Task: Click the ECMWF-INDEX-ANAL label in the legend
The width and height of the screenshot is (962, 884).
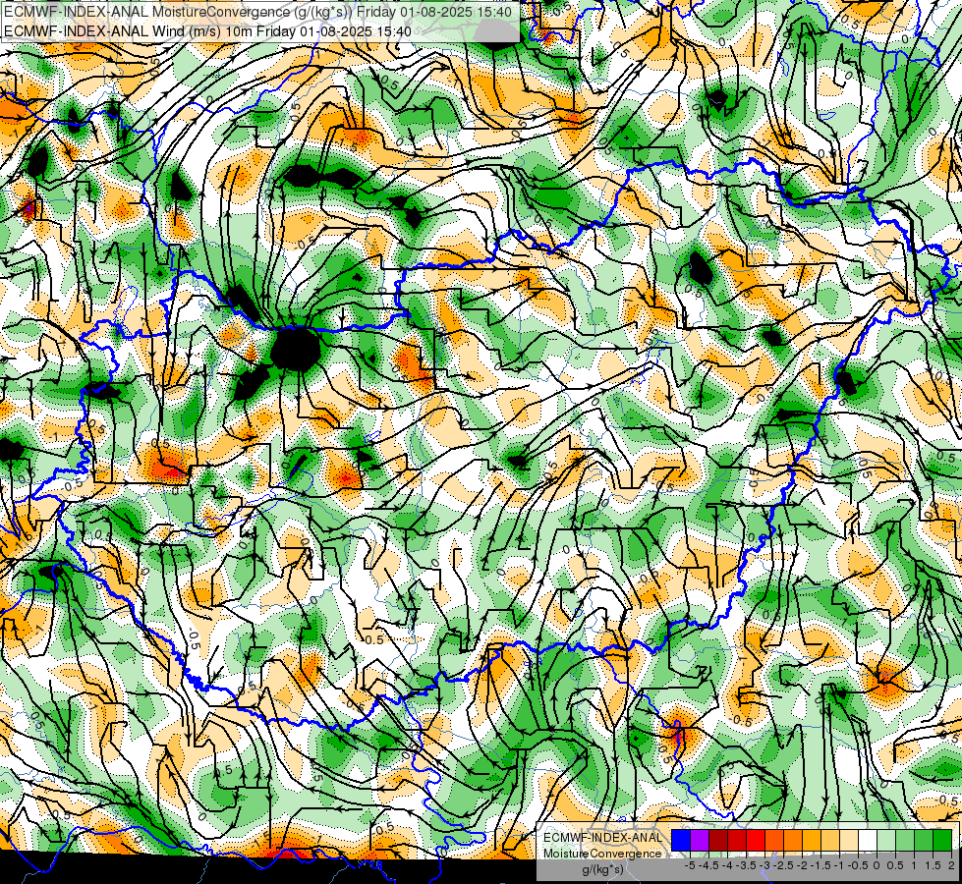Action: click(603, 838)
